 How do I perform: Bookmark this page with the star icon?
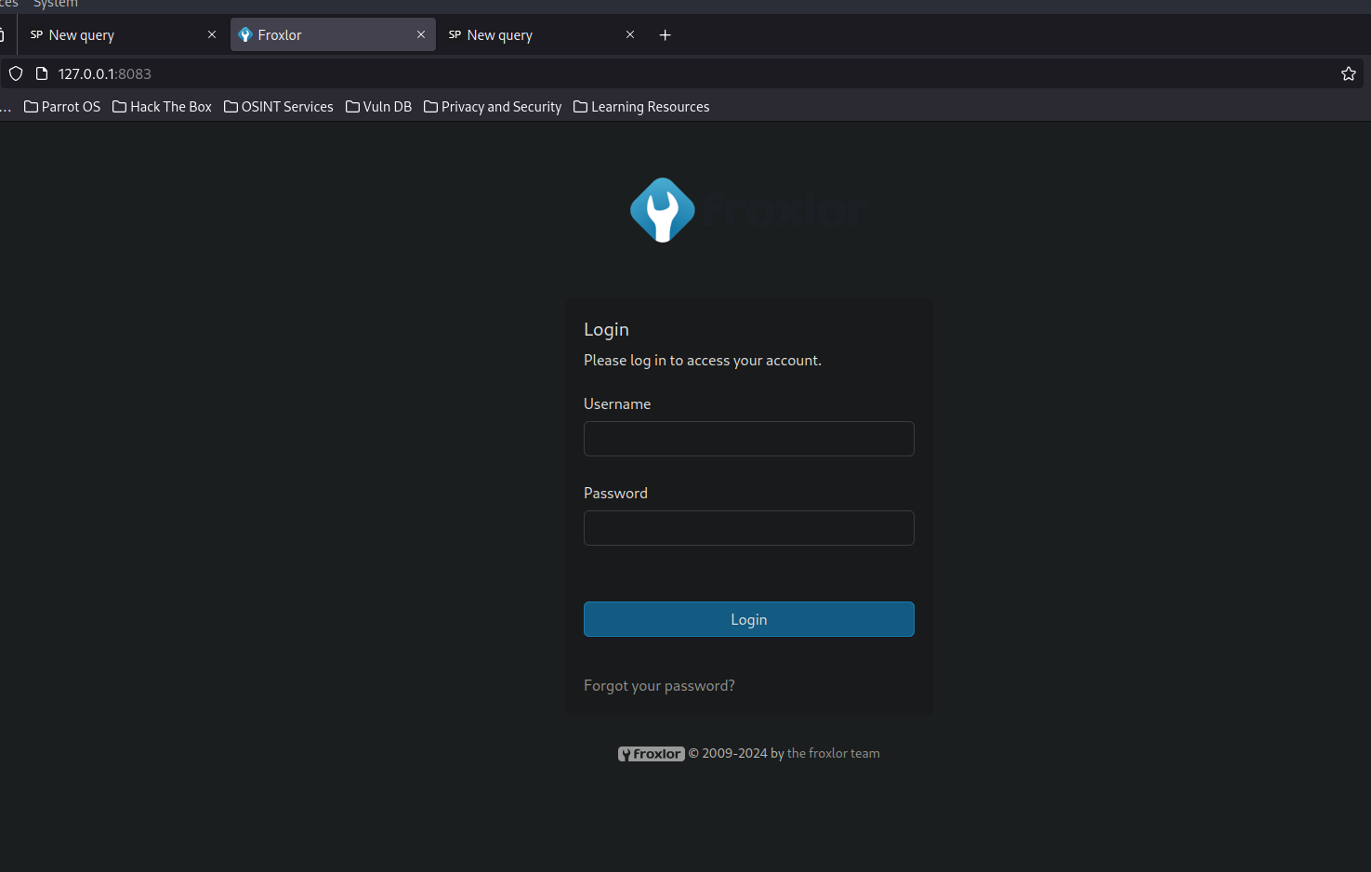1349,73
